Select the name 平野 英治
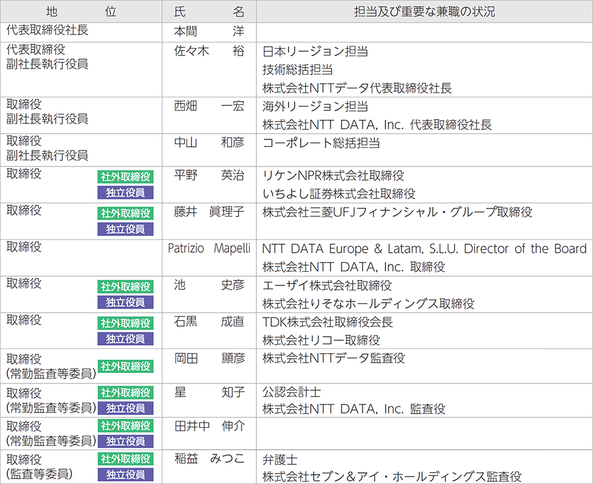 [x=209, y=176]
